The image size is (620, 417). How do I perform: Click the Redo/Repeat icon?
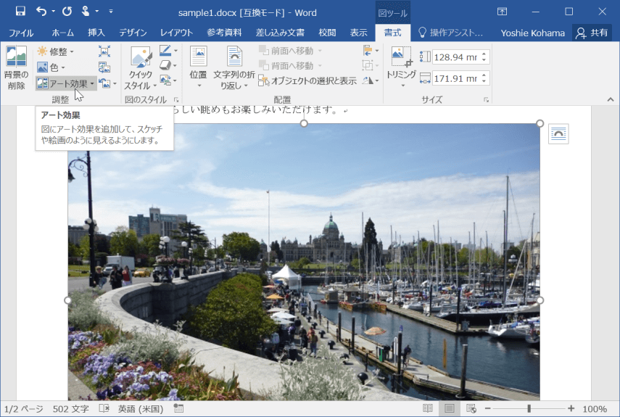(x=67, y=12)
